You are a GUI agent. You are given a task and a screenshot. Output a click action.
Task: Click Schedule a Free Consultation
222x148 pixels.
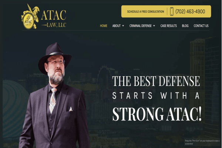point(145,11)
